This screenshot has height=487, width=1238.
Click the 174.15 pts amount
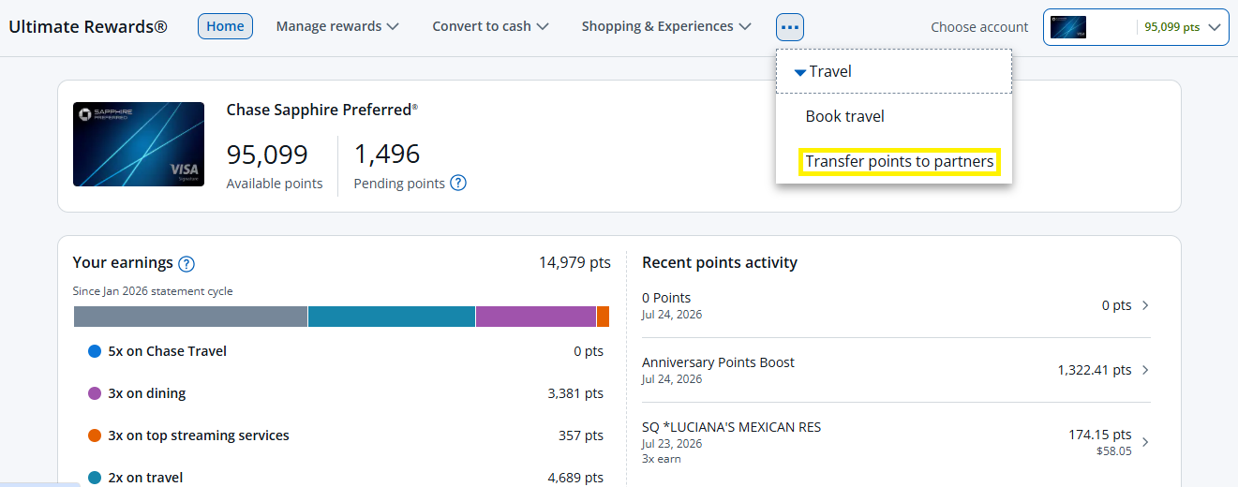[1099, 435]
